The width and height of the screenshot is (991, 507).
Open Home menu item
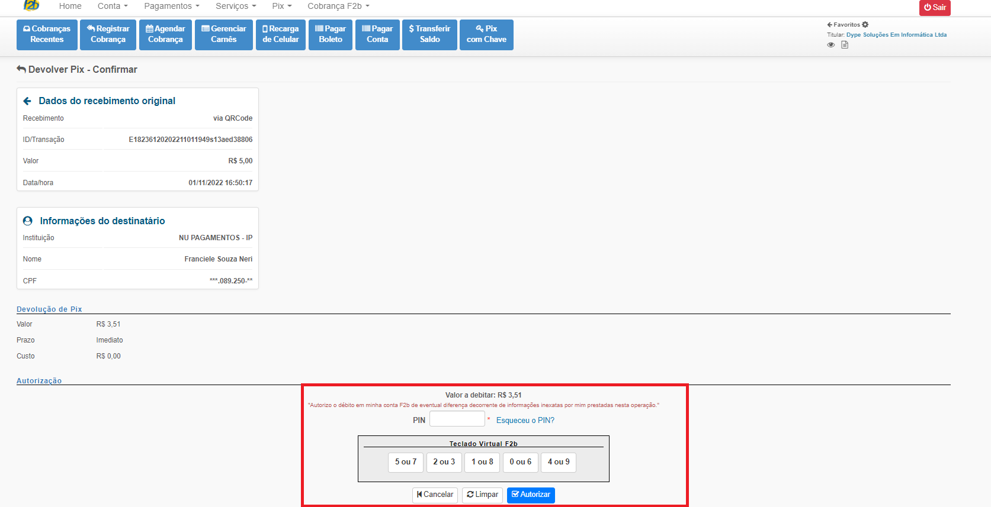click(70, 6)
